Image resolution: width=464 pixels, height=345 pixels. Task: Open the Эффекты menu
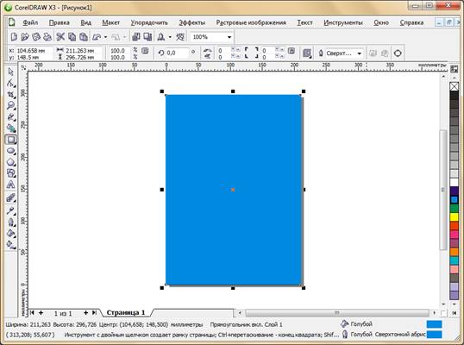(x=192, y=22)
